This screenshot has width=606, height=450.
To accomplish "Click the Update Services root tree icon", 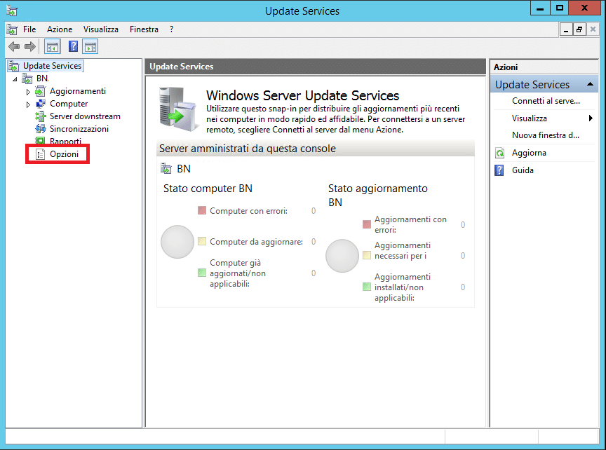I will pyautogui.click(x=14, y=66).
